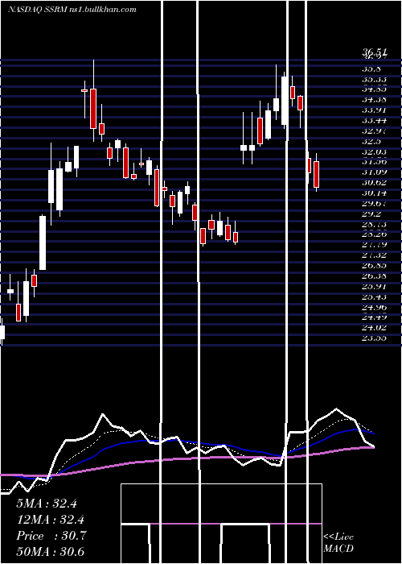Viewport: 402px width, 564px height.
Task: Select the 30.62 price axis label
Action: 374,183
